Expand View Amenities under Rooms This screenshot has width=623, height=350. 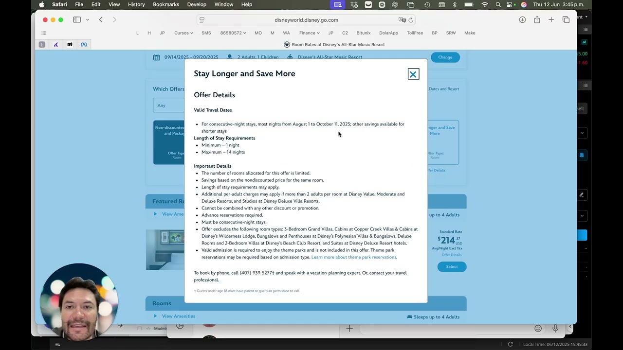pos(178,316)
